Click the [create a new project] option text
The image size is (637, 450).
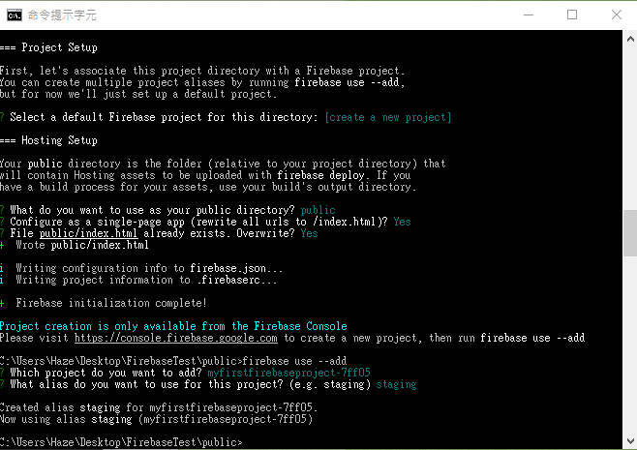pyautogui.click(x=388, y=117)
